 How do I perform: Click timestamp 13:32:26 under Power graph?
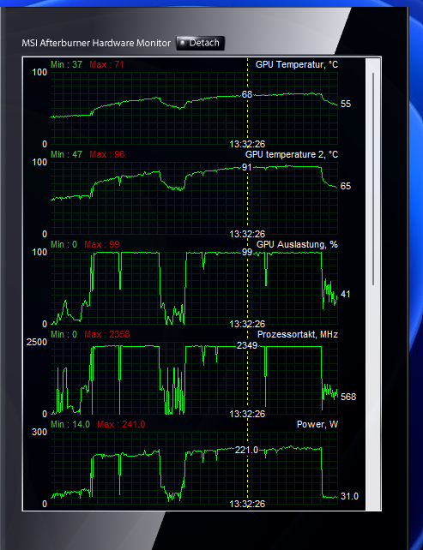pyautogui.click(x=247, y=504)
